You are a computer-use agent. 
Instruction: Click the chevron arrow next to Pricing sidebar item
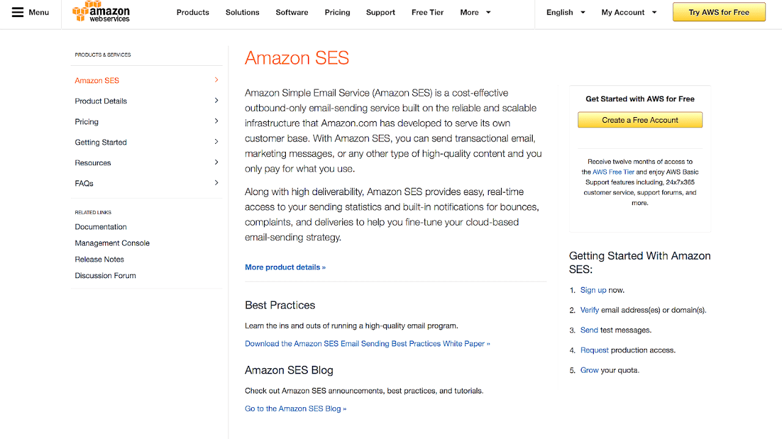tap(216, 121)
